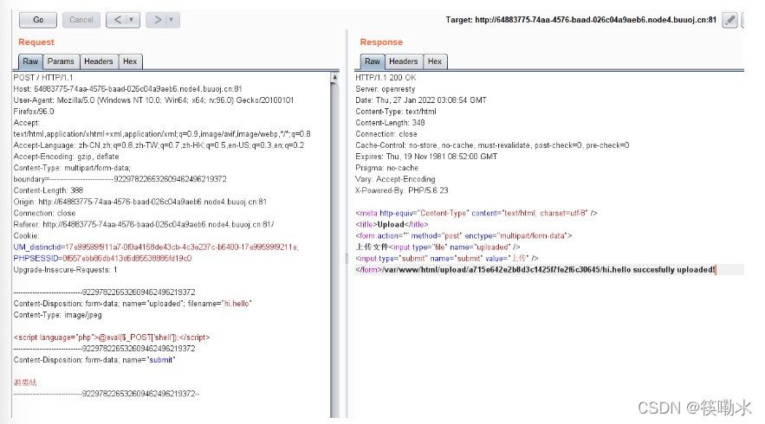765x424 pixels.
Task: Open the Request Hex tab
Action: click(x=130, y=61)
